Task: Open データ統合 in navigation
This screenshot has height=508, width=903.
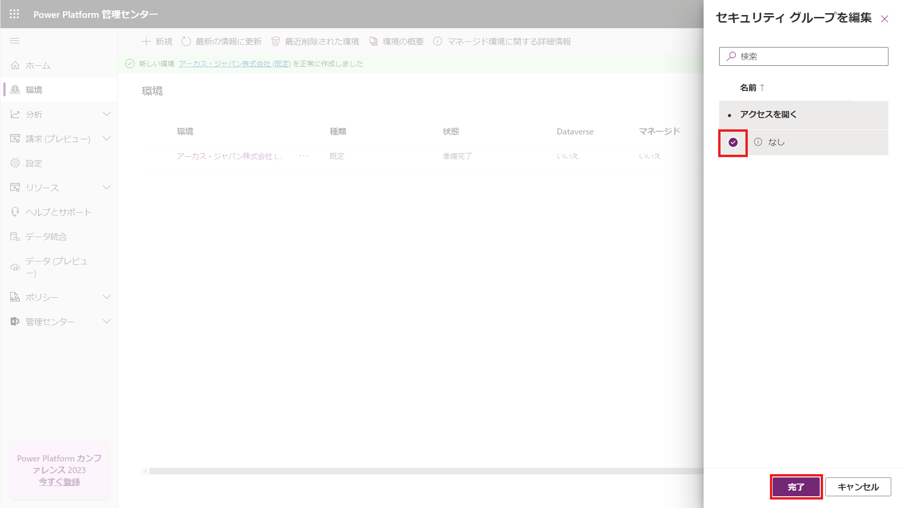Action: click(59, 237)
